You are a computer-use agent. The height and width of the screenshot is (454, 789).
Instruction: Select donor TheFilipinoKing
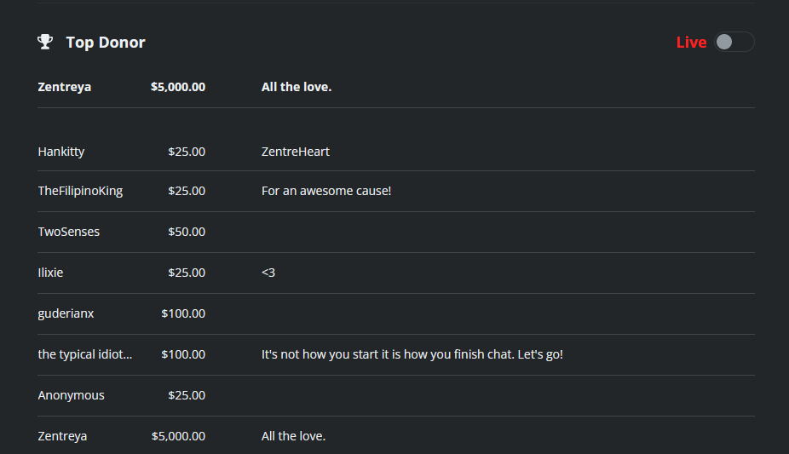click(x=80, y=191)
